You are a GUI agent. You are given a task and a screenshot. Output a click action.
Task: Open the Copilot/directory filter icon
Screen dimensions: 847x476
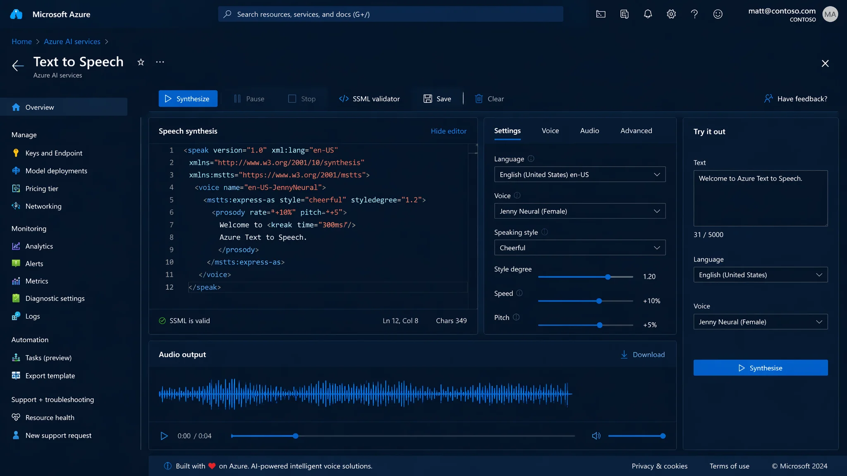(x=624, y=14)
